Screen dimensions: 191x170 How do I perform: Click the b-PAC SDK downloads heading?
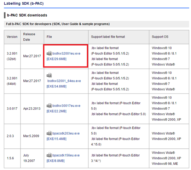click(x=27, y=15)
